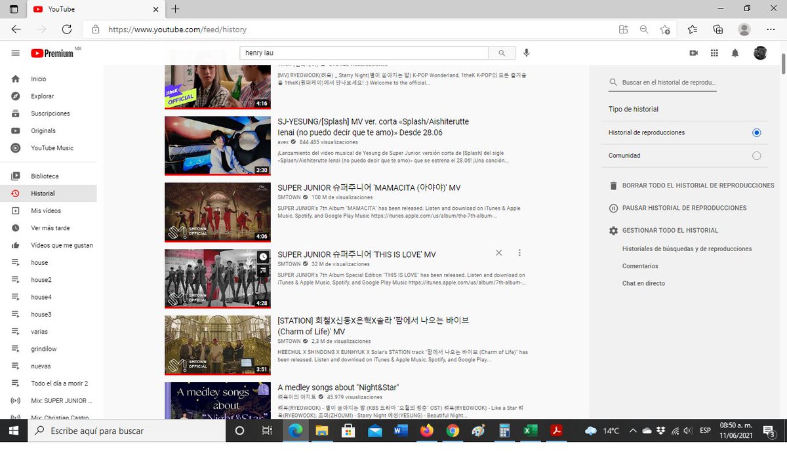Screen dimensions: 787x472
Task: Reload the page
Action: pyautogui.click(x=66, y=29)
